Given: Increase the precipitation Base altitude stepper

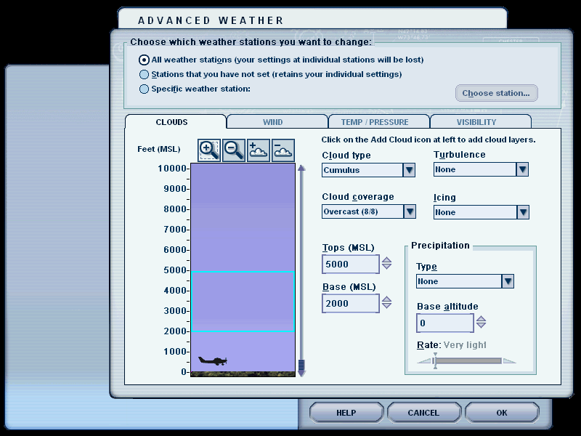Looking at the screenshot, I should tap(481, 318).
